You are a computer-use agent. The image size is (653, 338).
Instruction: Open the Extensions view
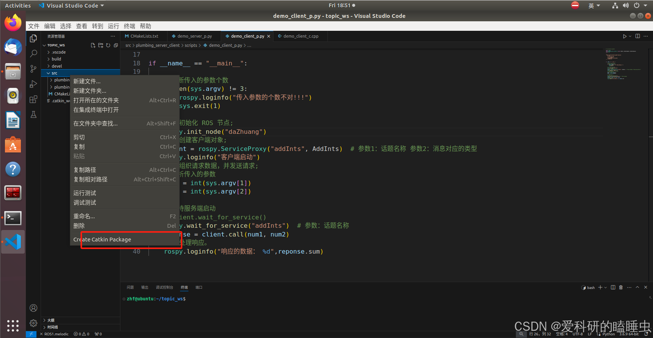pyautogui.click(x=33, y=99)
